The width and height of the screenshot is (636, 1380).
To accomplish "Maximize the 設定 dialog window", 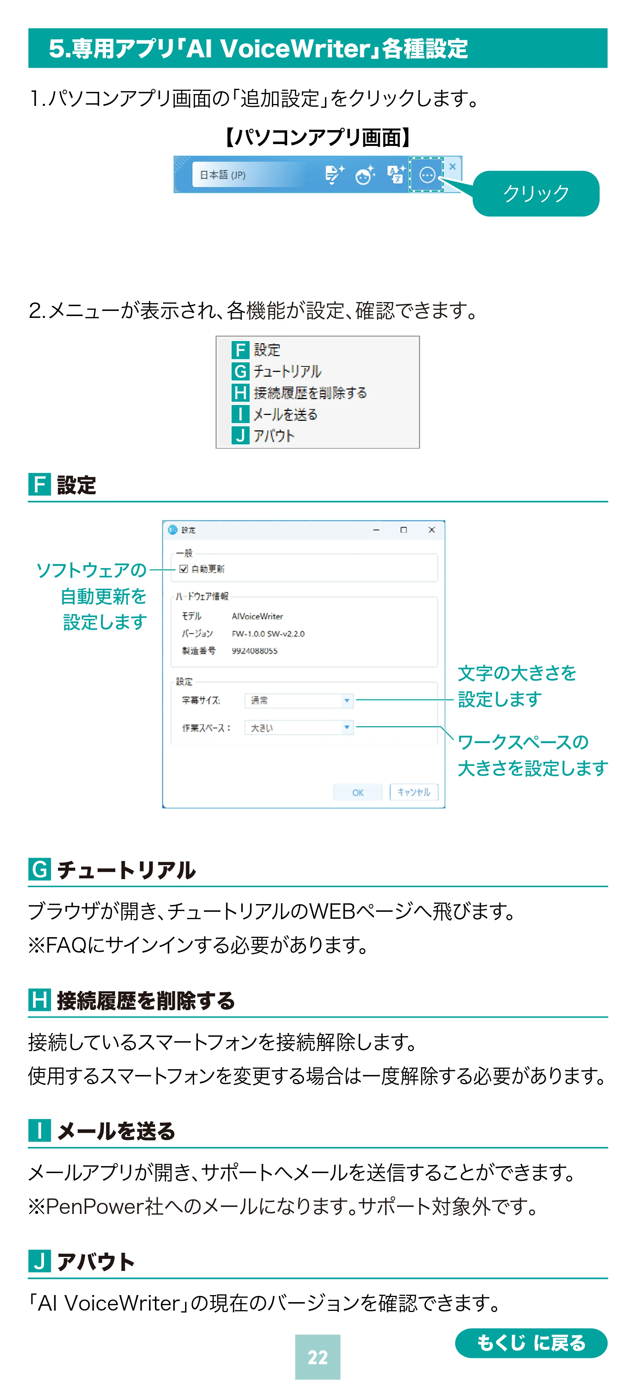I will [404, 530].
